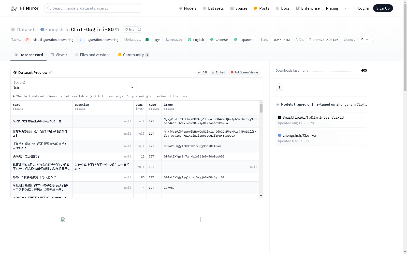This screenshot has width=407, height=254.
Task: Open the zhongshsh profile link in title
Action: pos(56,29)
